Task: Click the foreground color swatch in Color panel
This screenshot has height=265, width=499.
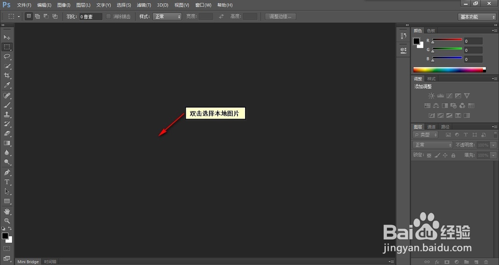Action: pos(416,41)
